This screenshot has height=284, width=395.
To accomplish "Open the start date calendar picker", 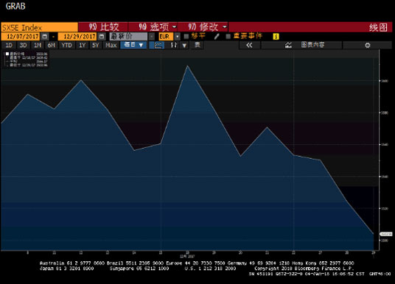I will tap(45, 37).
